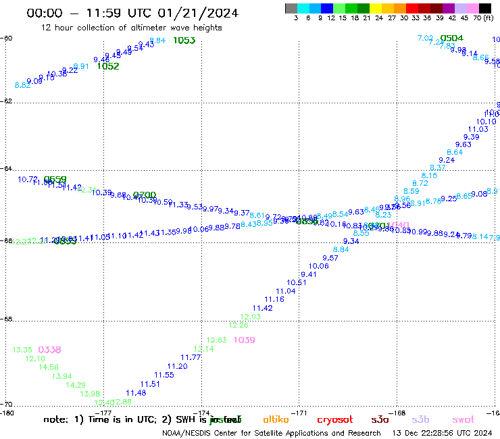The image size is (500, 439).
Task: Click the gray 3 ft legend swatch
Action: click(291, 8)
